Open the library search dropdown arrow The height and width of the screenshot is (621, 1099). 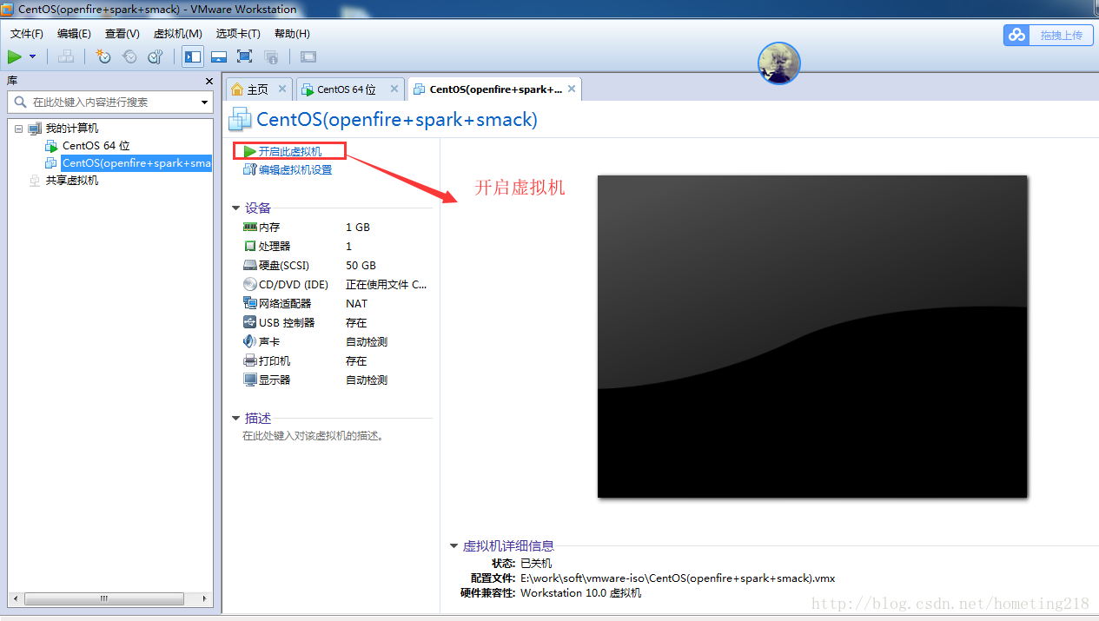[205, 102]
